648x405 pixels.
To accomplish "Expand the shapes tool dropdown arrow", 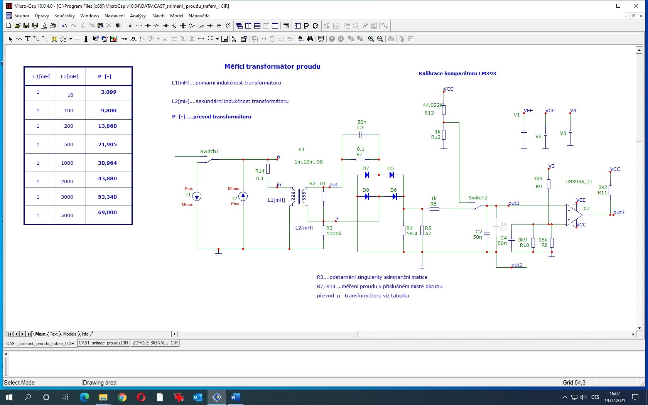I will pos(71,39).
